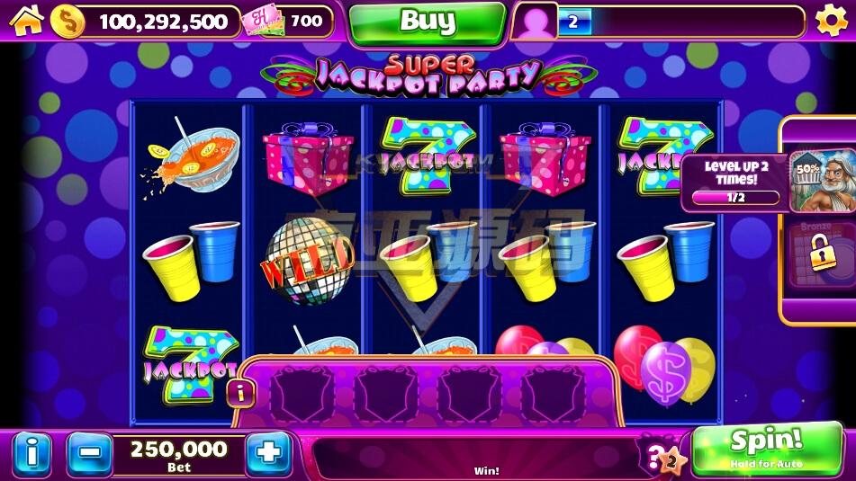Increase bet with the plus button
856x481 pixels.
point(268,452)
